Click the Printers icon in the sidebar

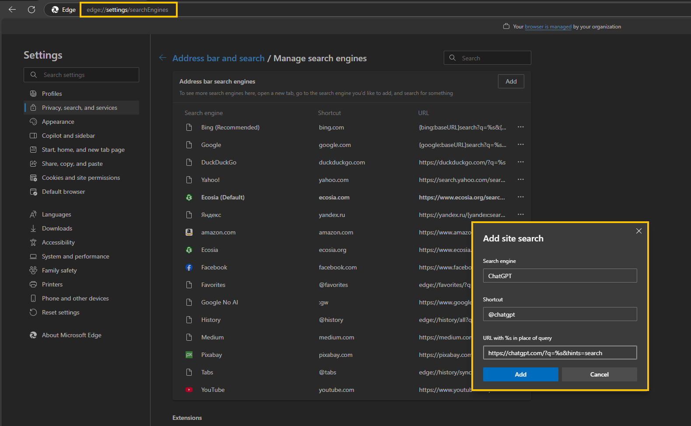(33, 284)
